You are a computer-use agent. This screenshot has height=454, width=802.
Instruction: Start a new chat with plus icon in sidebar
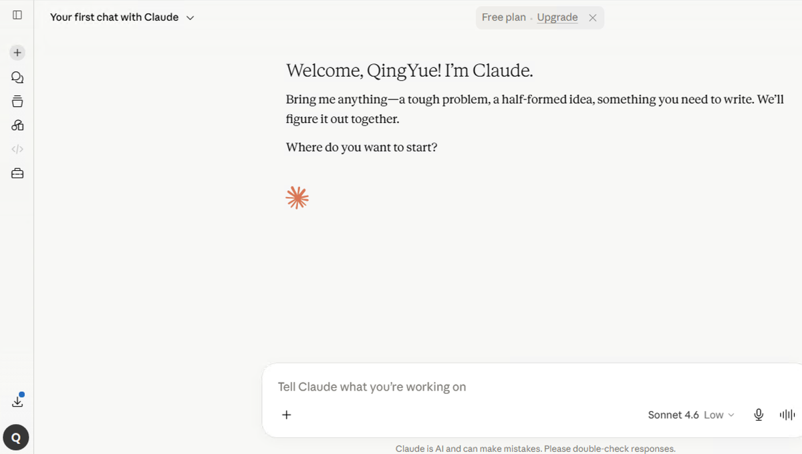tap(17, 52)
